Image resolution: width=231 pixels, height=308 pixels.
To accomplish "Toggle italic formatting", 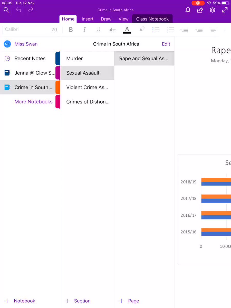I will (84, 30).
